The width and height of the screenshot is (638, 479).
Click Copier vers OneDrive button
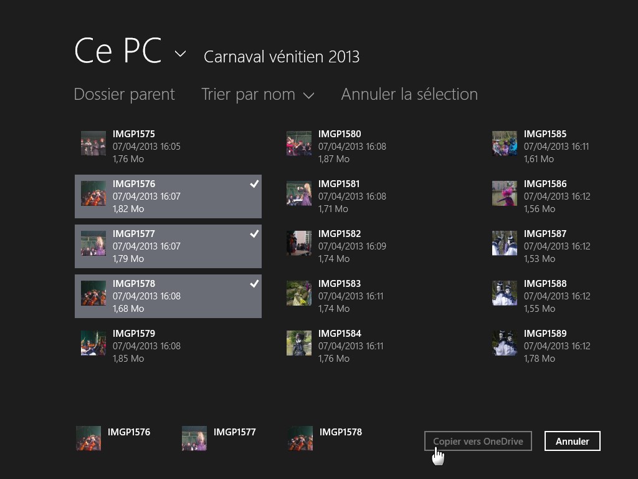point(478,441)
